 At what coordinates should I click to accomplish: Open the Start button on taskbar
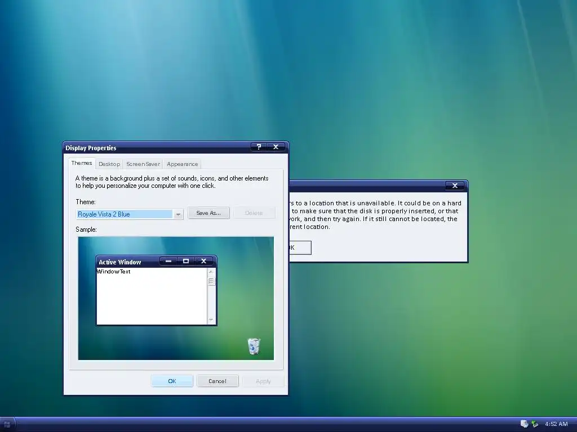[x=7, y=424]
